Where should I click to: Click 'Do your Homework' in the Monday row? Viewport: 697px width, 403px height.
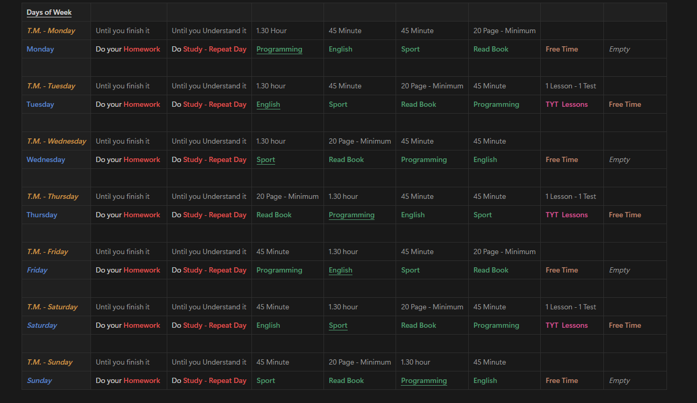128,49
